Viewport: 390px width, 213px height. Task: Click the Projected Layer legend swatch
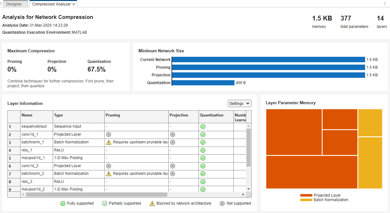(306, 195)
